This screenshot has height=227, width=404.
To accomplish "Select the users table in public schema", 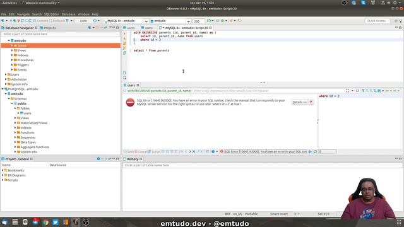I will pos(27,113).
